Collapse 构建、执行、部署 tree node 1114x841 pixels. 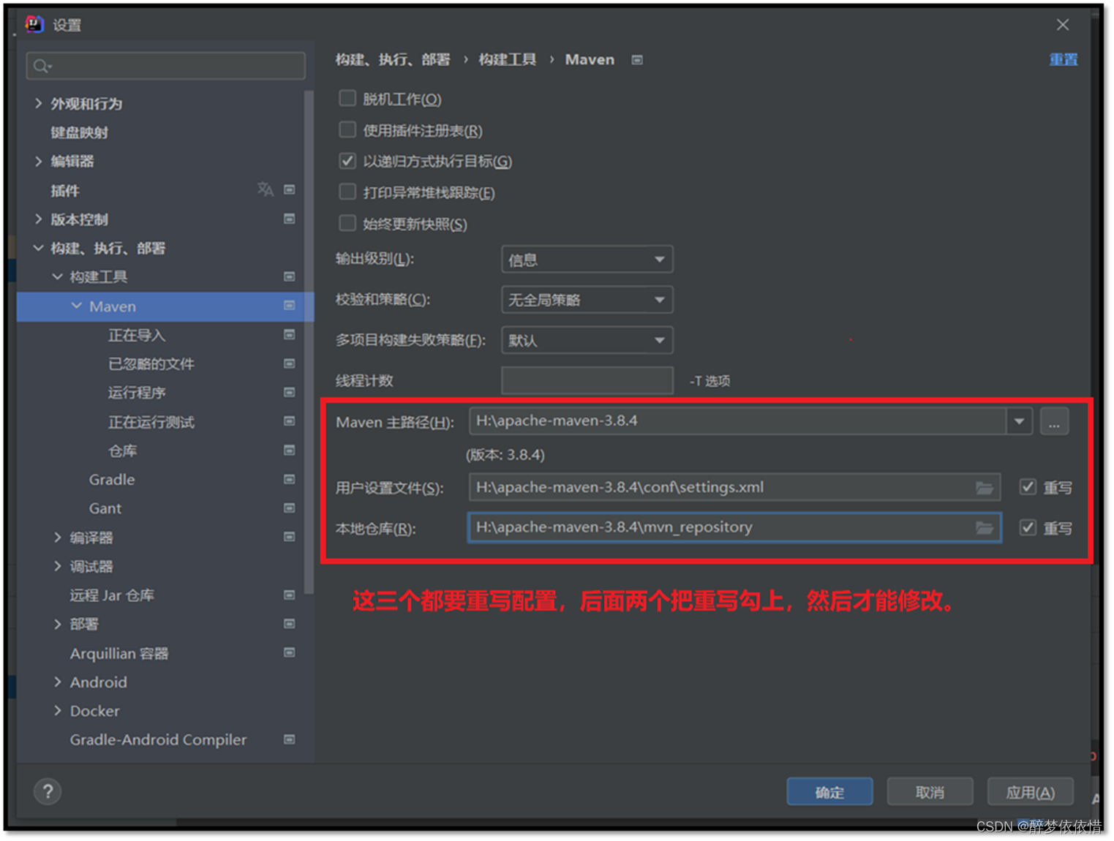[39, 248]
